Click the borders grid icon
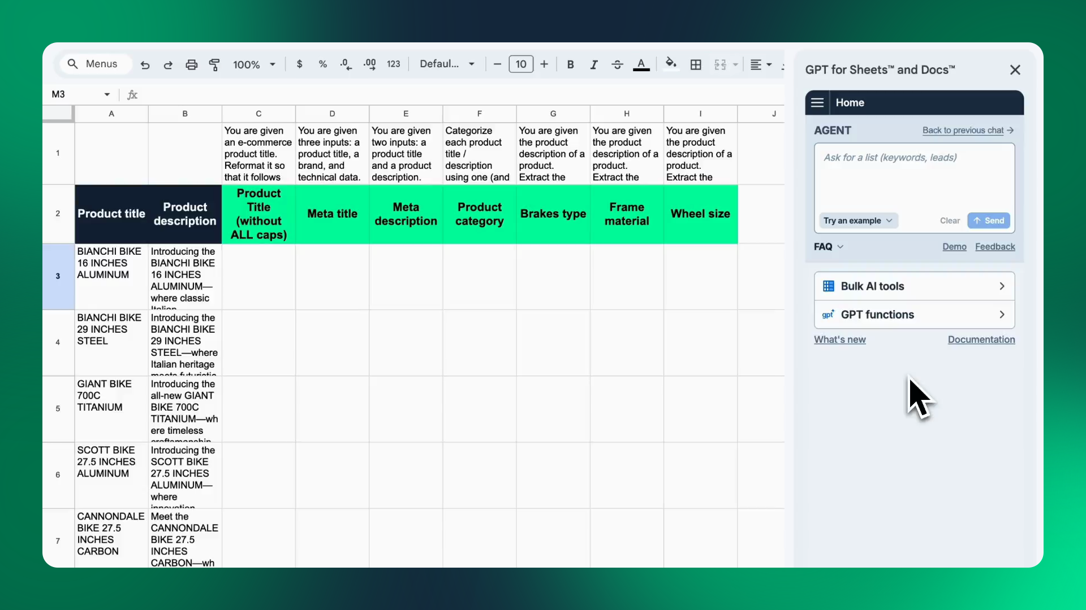 pos(696,64)
